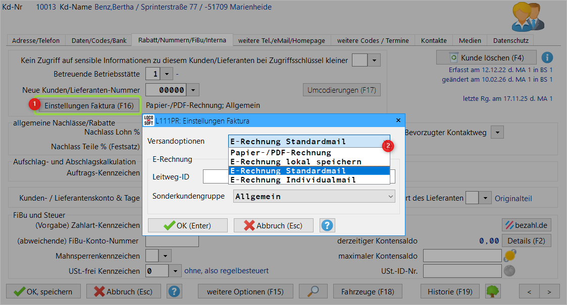567x305 pixels.
Task: Click the gold coin icon beside maximaler Kontensaldo
Action: (509, 256)
